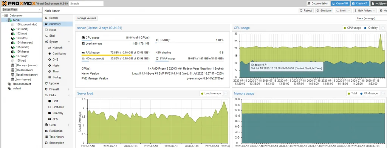Screen dimensions: 387x148
Task: Switch to the Notes tab
Action: click(53, 30)
